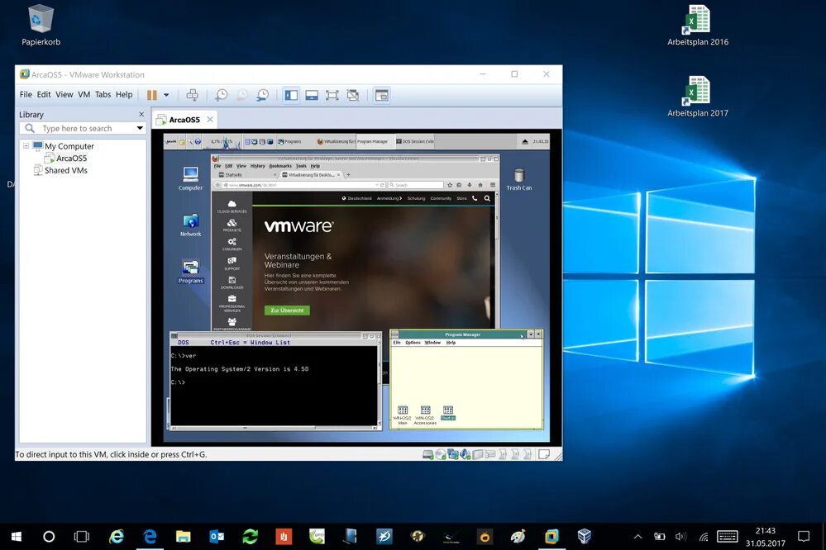Click the CD/DVD drive status icon
This screenshot has width=826, height=550.
point(441,454)
